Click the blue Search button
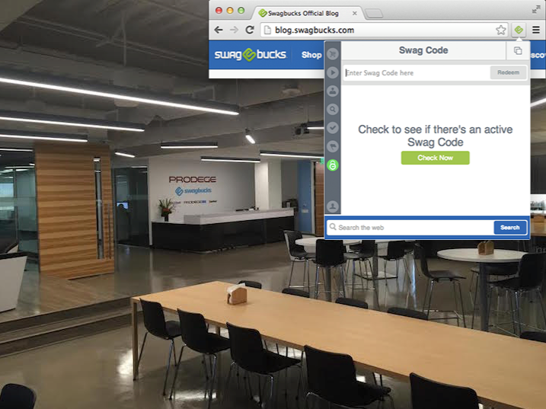Screen dimensions: 546x409 pos(509,228)
